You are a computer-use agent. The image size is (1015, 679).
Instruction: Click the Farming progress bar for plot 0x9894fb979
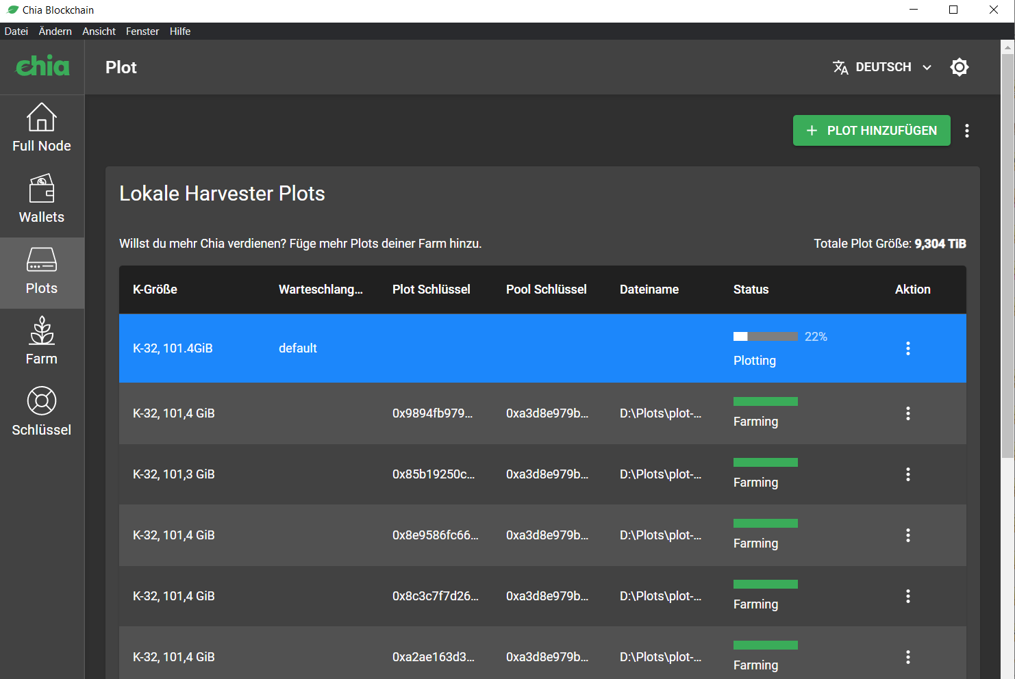[766, 402]
